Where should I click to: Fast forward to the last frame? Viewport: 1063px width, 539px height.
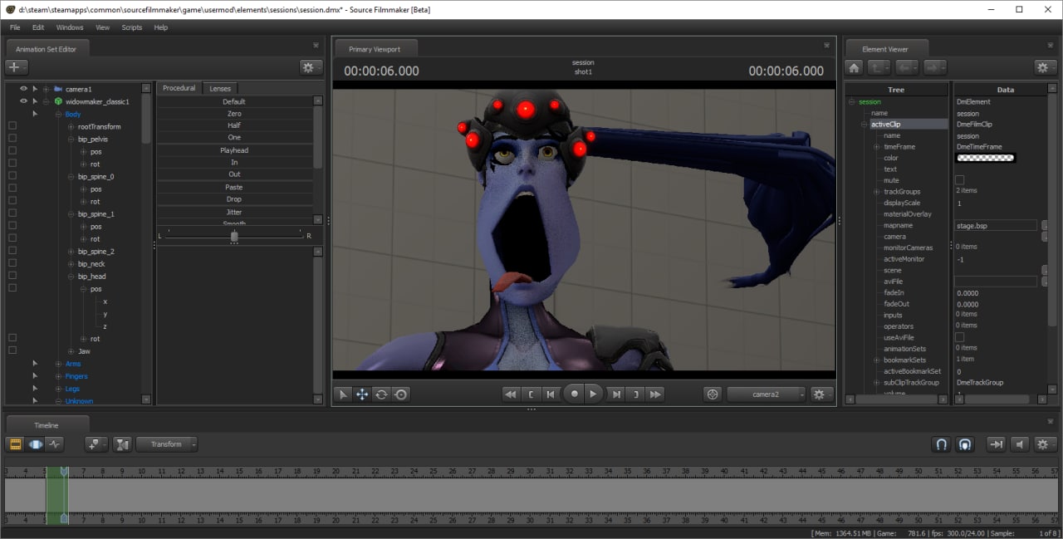(x=655, y=394)
